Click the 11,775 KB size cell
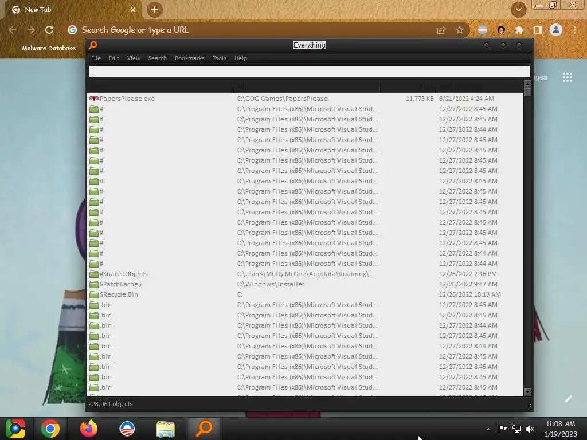 (x=420, y=99)
